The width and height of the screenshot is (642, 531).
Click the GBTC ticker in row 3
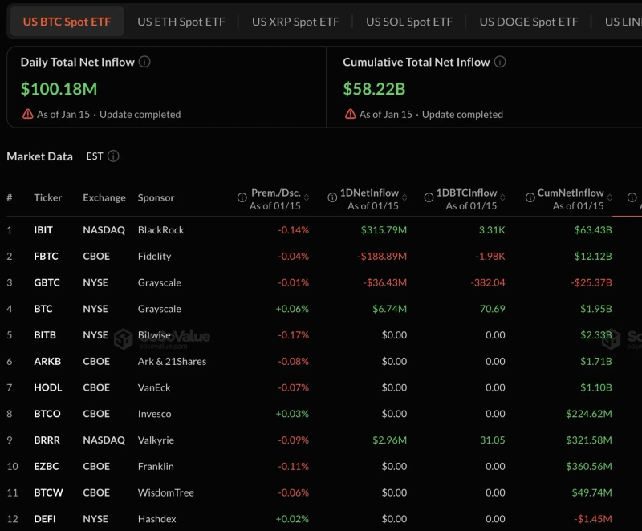[47, 282]
